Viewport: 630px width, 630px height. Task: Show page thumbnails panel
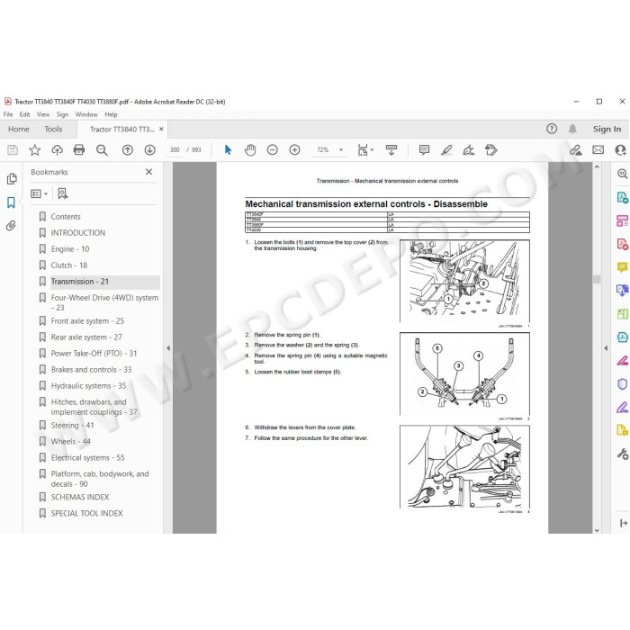(12, 179)
